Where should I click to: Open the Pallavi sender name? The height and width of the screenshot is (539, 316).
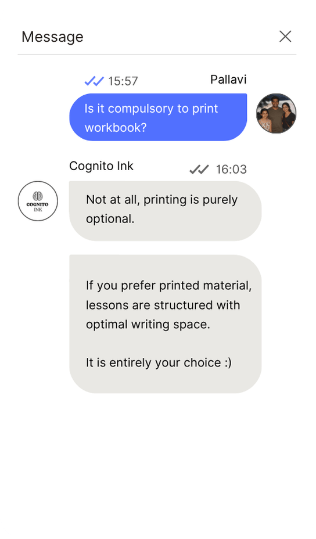pos(228,80)
